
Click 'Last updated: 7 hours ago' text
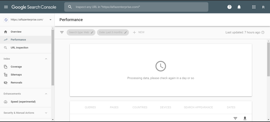243,32
